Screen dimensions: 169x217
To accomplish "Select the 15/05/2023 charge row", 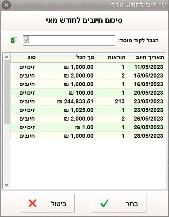I will [88, 75].
